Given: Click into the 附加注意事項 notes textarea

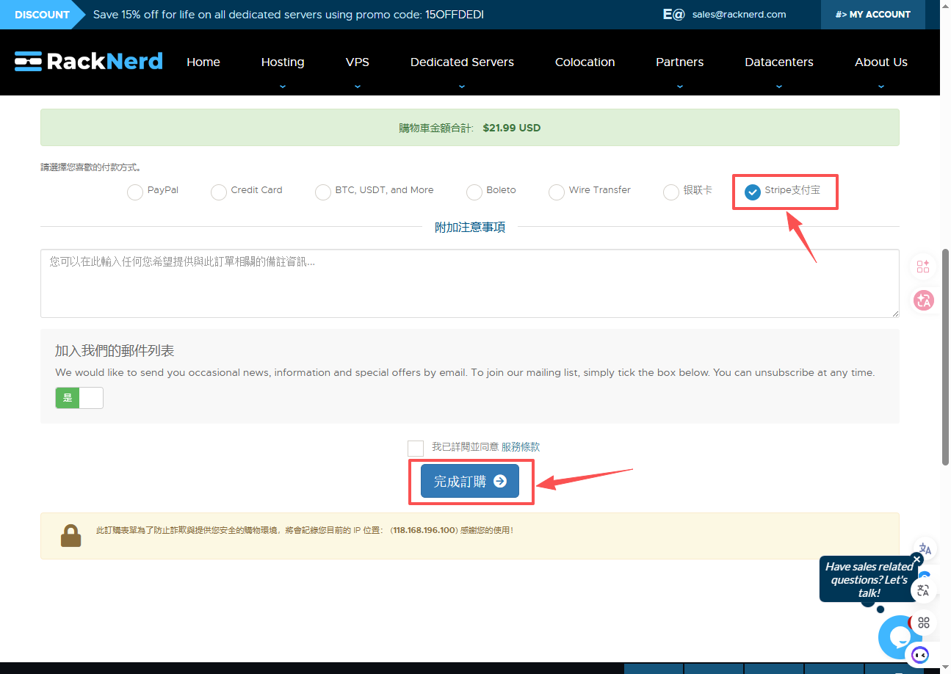Looking at the screenshot, I should [x=470, y=283].
